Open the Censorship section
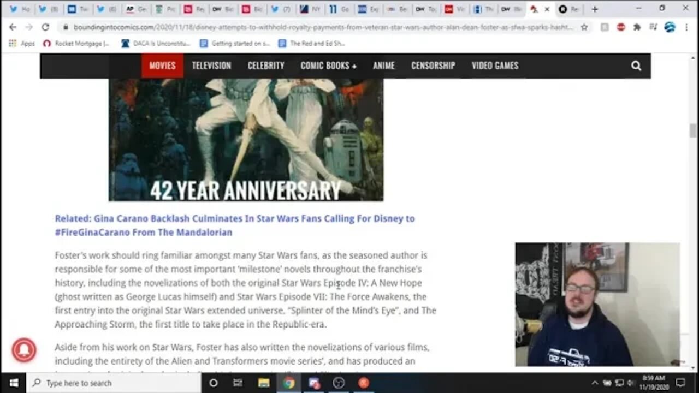Screen dimensions: 699x393 (433, 65)
